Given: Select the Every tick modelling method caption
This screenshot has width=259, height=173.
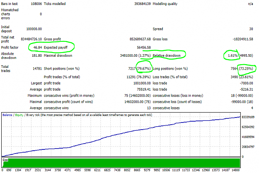Looking at the screenshot, I should [x=89, y=115].
